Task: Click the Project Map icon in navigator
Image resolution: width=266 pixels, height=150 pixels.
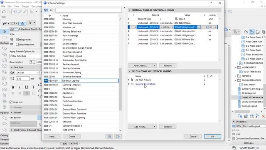Action: (246, 32)
